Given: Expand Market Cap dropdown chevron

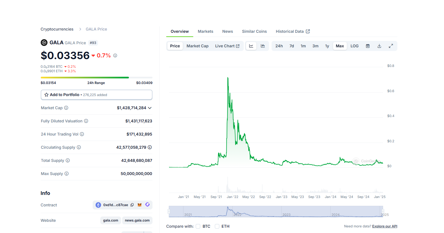Looking at the screenshot, I should [x=150, y=108].
